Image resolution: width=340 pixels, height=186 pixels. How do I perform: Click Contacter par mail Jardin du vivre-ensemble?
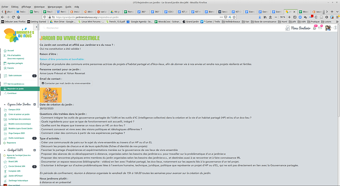66,83
